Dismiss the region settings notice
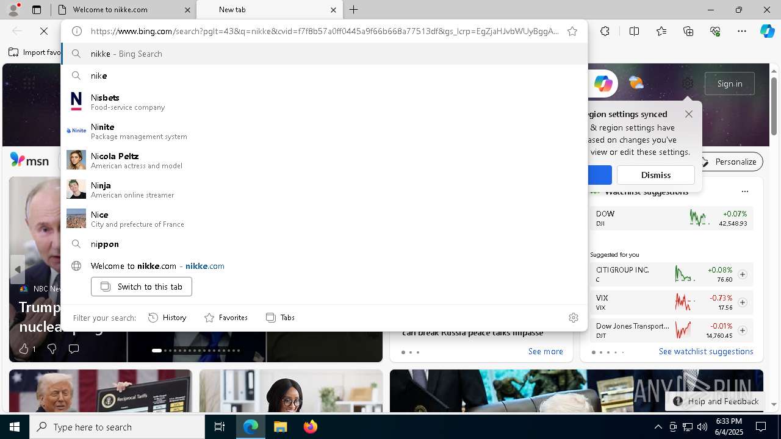The height and width of the screenshot is (439, 781). (x=656, y=175)
